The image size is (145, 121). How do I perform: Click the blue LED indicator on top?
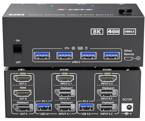93,6
